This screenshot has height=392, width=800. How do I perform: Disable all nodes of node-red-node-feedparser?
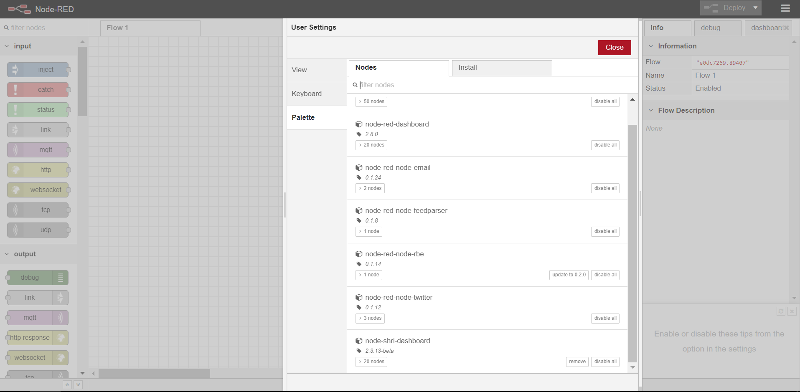pos(605,231)
